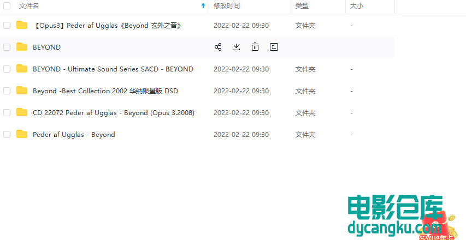This screenshot has width=466, height=240.
Task: Sort by 文件名 column header
Action: [x=29, y=6]
